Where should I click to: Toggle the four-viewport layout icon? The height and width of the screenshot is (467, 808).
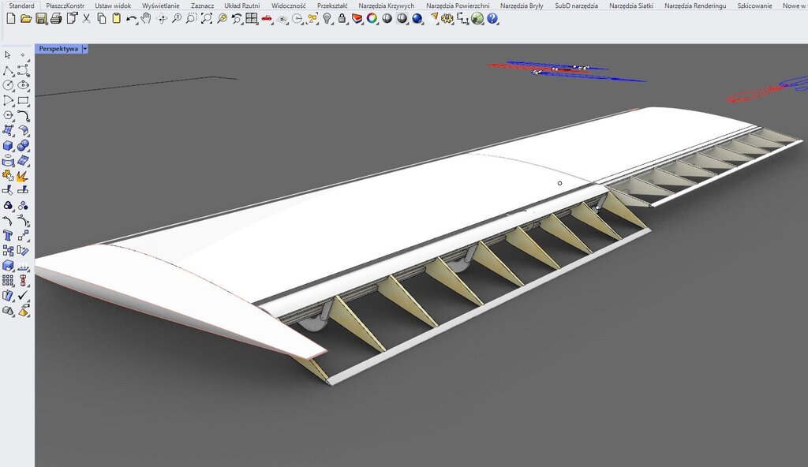coord(252,18)
